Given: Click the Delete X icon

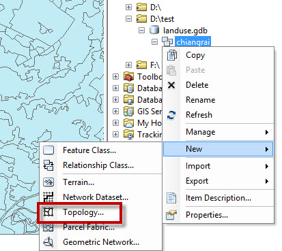Looking at the screenshot, I should [x=171, y=85].
